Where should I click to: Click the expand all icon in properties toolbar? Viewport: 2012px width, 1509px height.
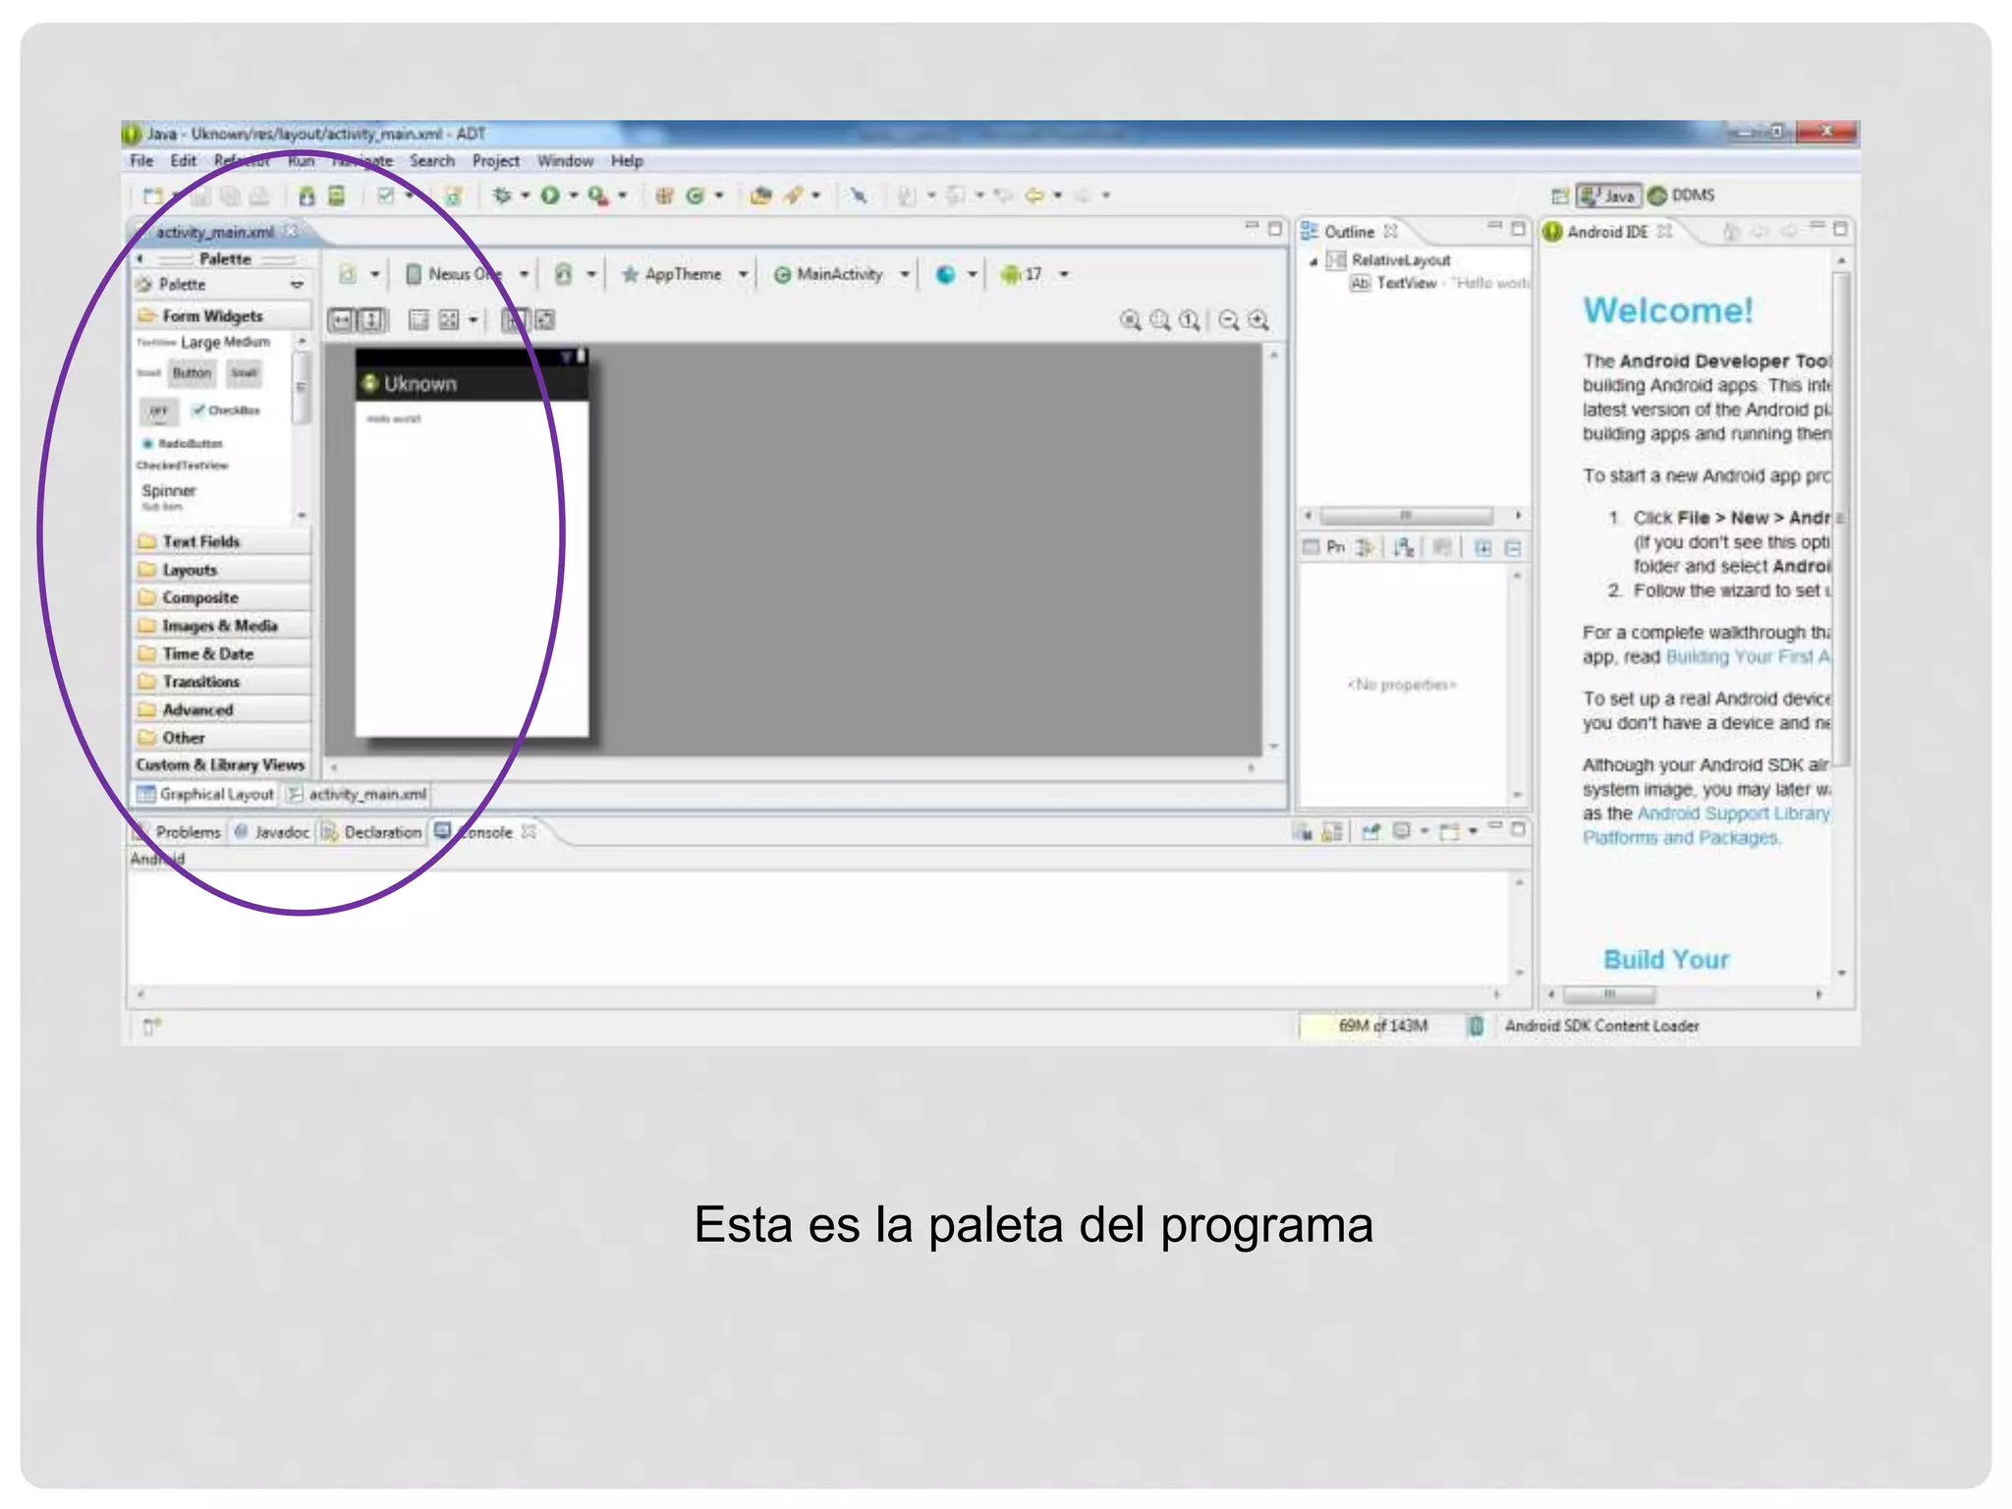(x=1483, y=548)
